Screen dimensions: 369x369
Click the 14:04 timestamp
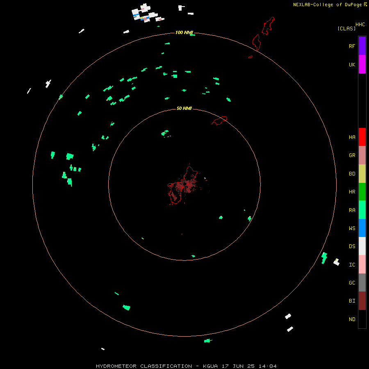268,366
